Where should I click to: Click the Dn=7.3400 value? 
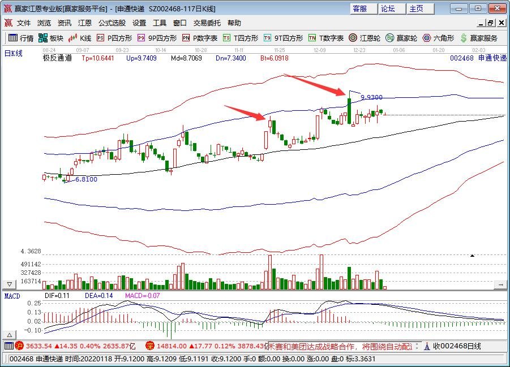[230, 58]
